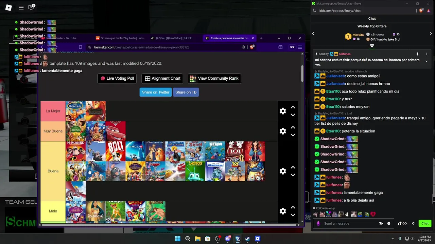Open Brave Shields in Kick chat window

pos(421,11)
